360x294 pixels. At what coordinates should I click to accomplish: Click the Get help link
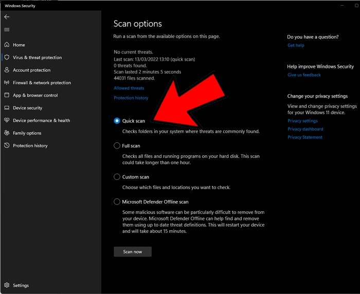point(296,45)
